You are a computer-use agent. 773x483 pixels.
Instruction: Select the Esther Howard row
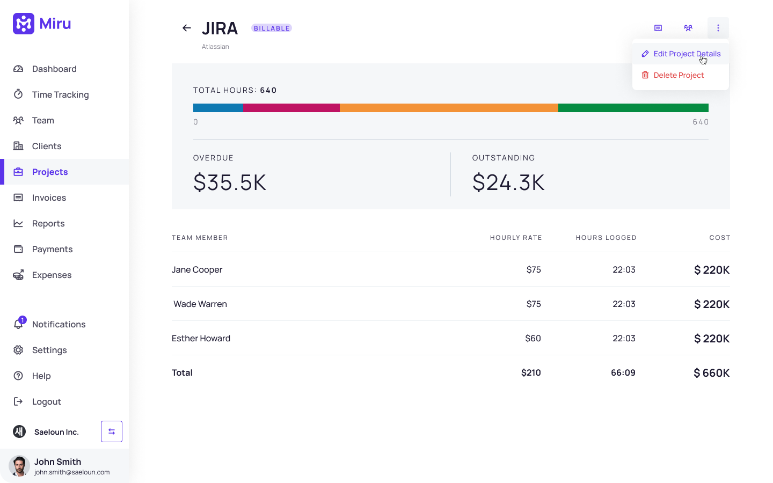(x=451, y=338)
